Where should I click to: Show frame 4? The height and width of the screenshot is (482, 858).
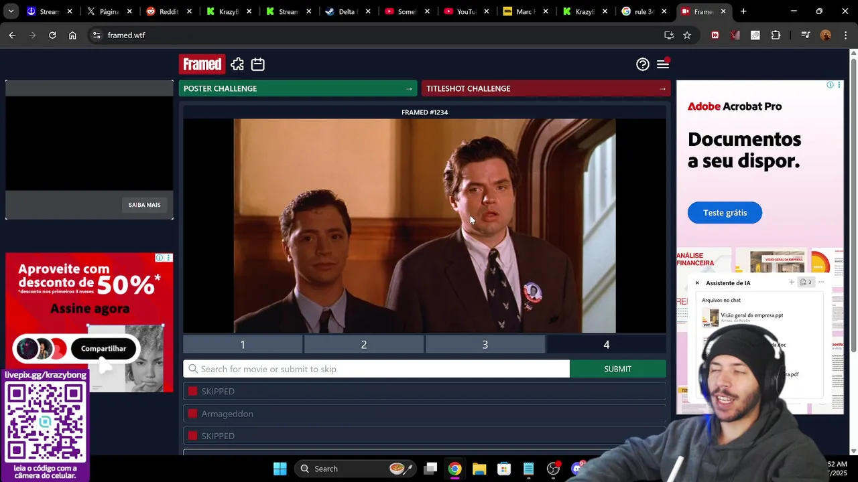[x=607, y=344]
